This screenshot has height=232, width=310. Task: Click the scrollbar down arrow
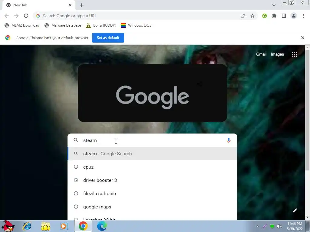point(307,217)
